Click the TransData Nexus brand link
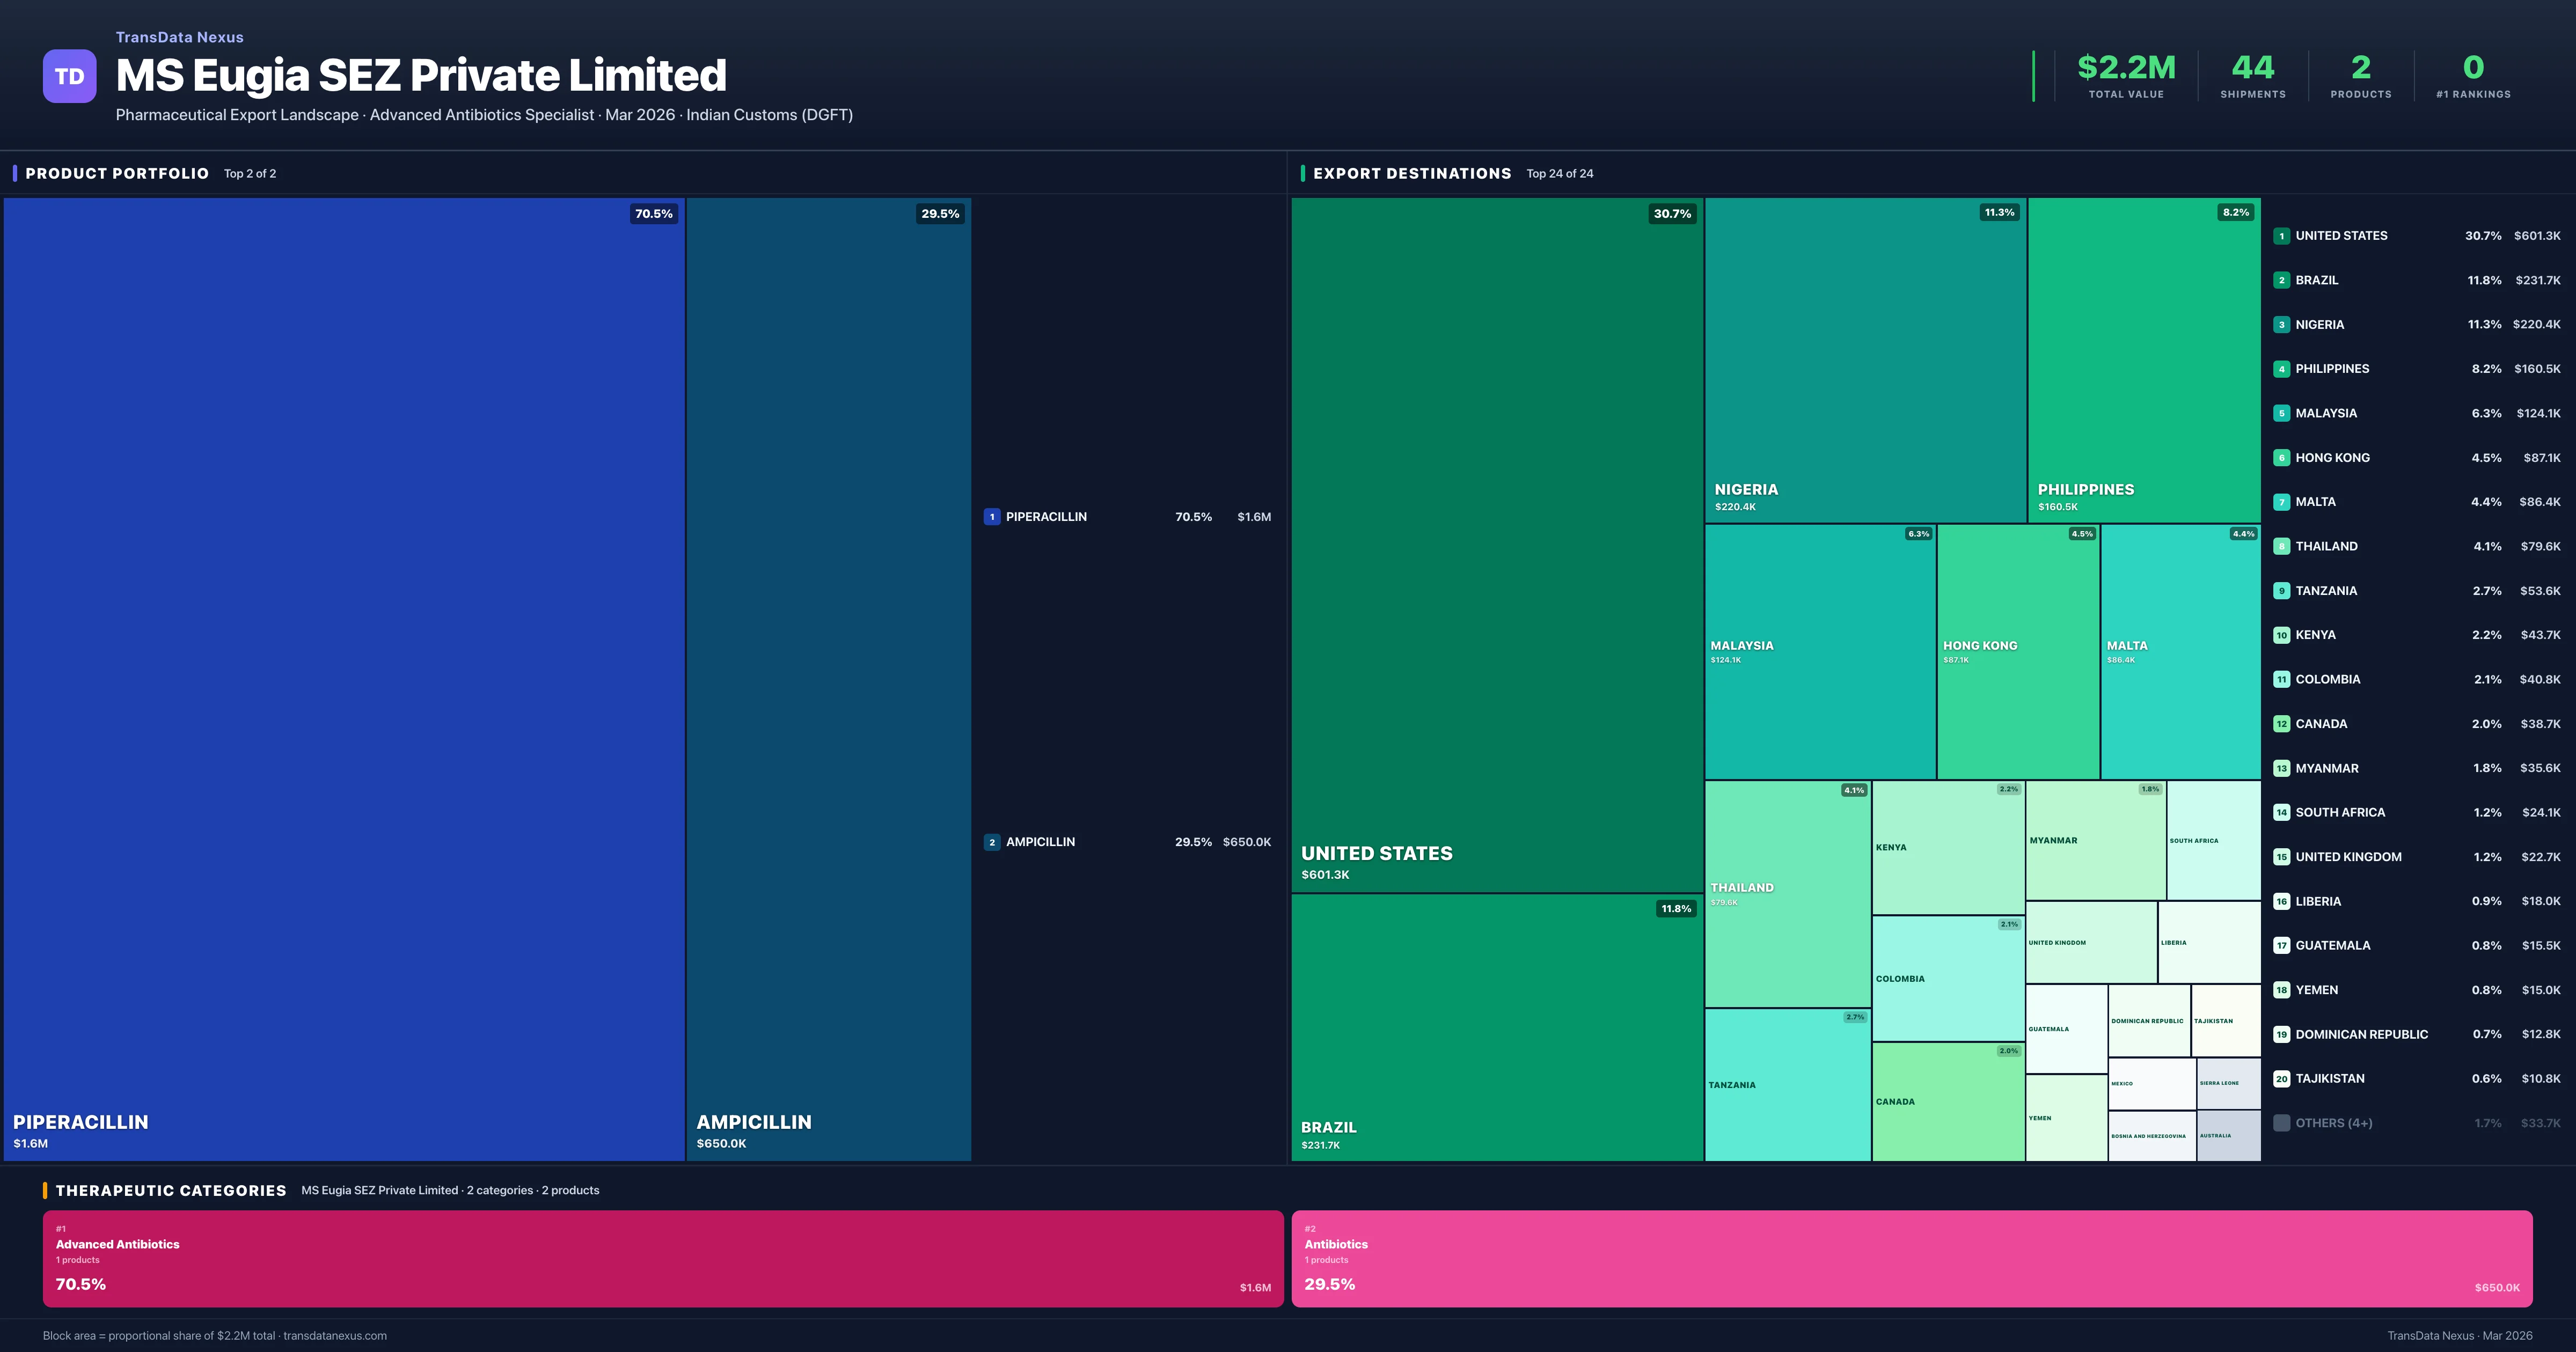The height and width of the screenshot is (1352, 2576). (x=179, y=37)
